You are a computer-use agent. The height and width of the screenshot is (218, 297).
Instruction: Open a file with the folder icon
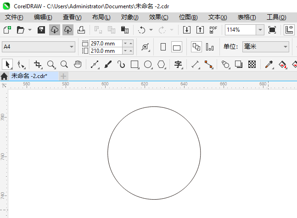[21, 30]
